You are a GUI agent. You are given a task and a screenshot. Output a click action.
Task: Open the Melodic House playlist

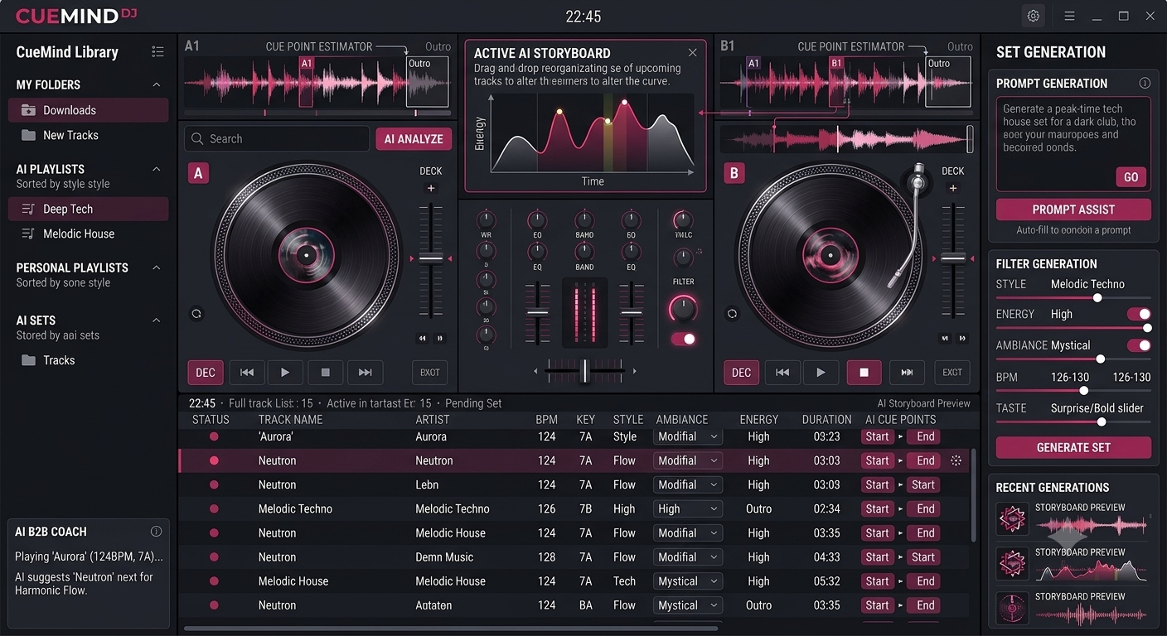coord(88,234)
